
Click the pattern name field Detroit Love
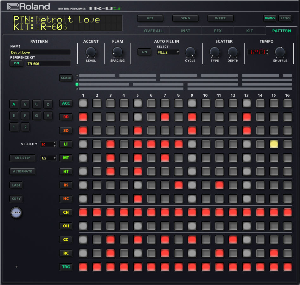[40, 52]
